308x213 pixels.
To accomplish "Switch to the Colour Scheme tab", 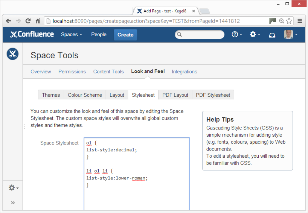I will tap(85, 95).
